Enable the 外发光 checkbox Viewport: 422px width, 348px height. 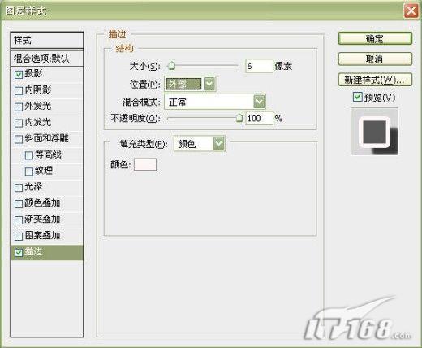pos(19,107)
